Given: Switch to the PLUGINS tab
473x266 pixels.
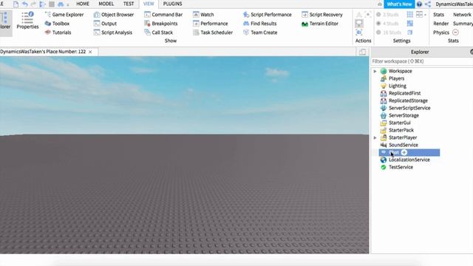Looking at the screenshot, I should pyautogui.click(x=172, y=4).
